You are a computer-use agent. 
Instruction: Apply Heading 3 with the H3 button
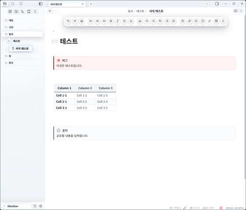point(98,21)
